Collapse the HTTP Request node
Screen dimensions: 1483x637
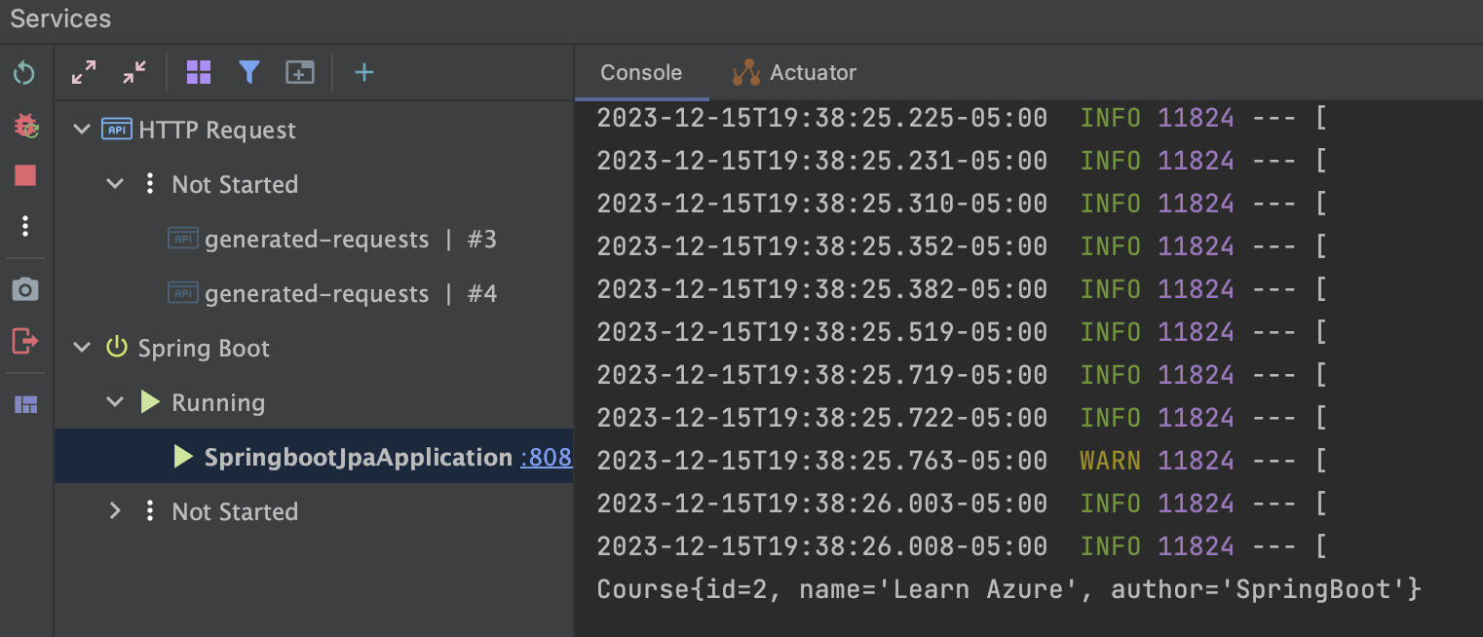(81, 129)
